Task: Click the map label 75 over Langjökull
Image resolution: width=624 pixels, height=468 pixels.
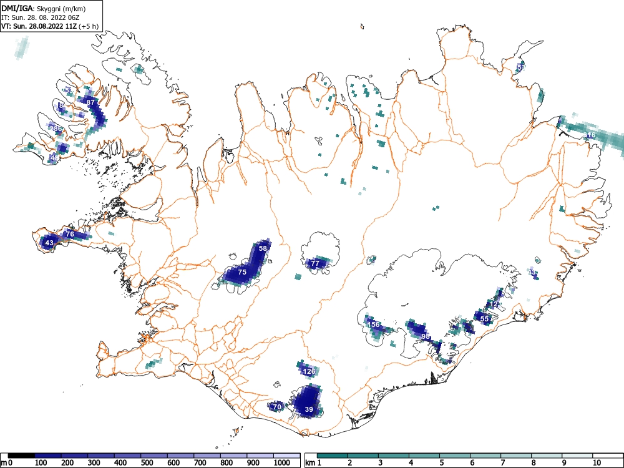Action: coord(242,272)
